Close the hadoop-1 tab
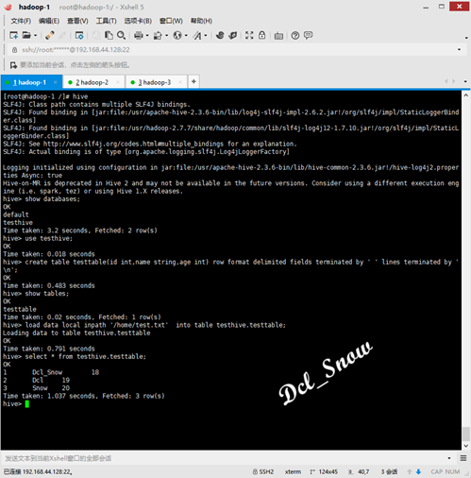The height and width of the screenshot is (478, 471). click(56, 82)
